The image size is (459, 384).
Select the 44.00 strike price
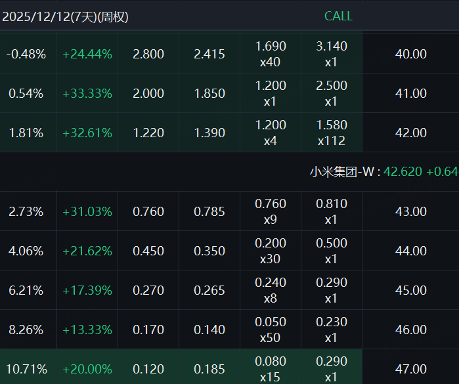tap(411, 251)
